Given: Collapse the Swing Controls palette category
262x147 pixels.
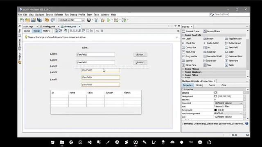Looking at the screenshot, I should click(x=183, y=35).
